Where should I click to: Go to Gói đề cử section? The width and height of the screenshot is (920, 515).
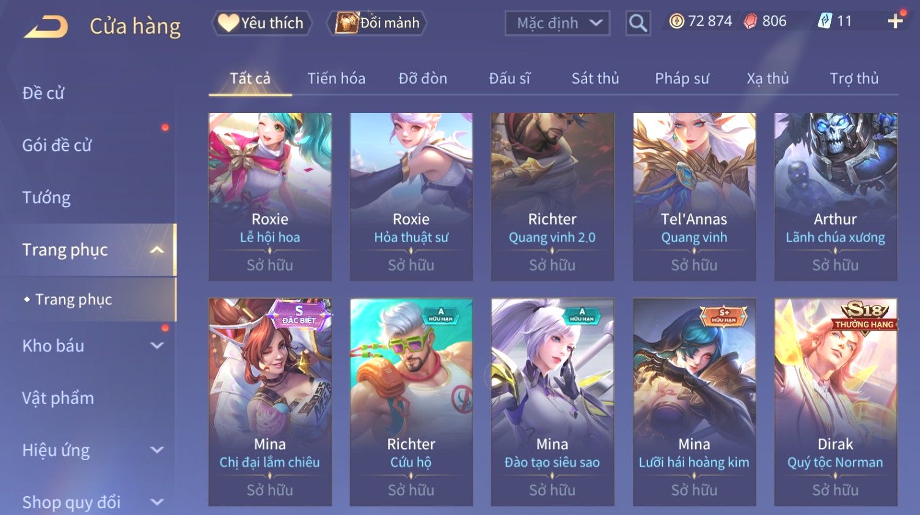[57, 145]
